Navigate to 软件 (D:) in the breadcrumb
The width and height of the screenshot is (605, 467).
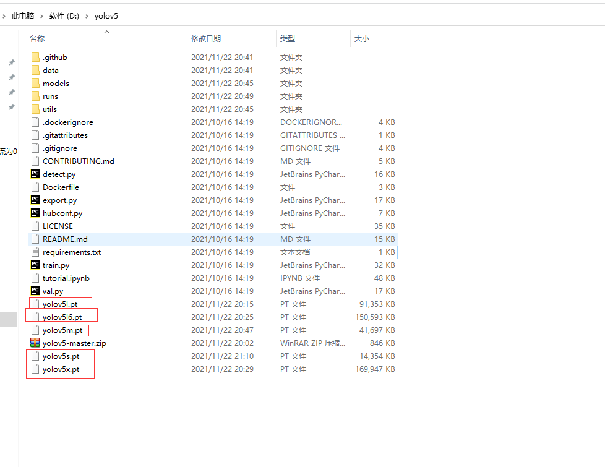64,16
